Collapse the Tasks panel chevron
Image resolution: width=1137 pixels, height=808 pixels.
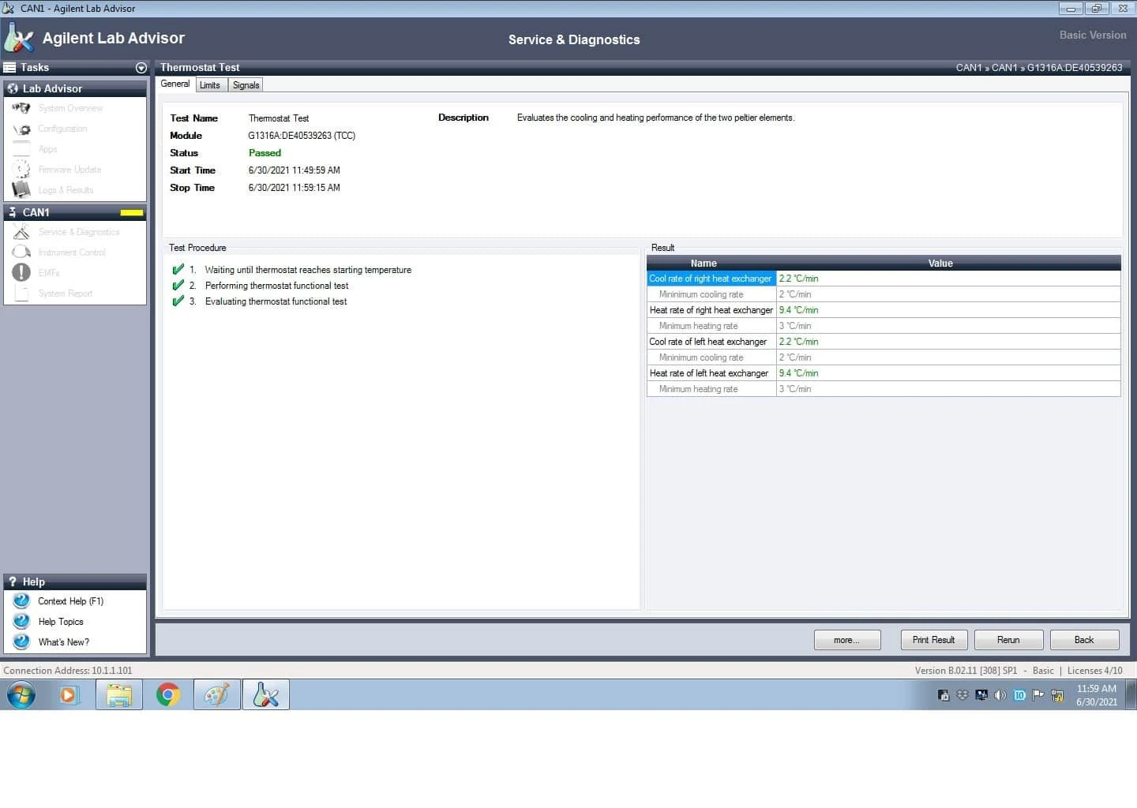point(141,68)
